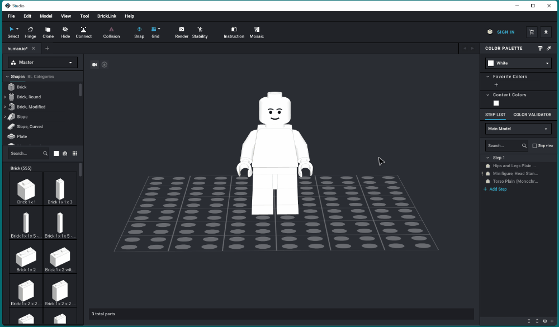Click the Grid tool icon
This screenshot has width=559, height=327.
(154, 29)
